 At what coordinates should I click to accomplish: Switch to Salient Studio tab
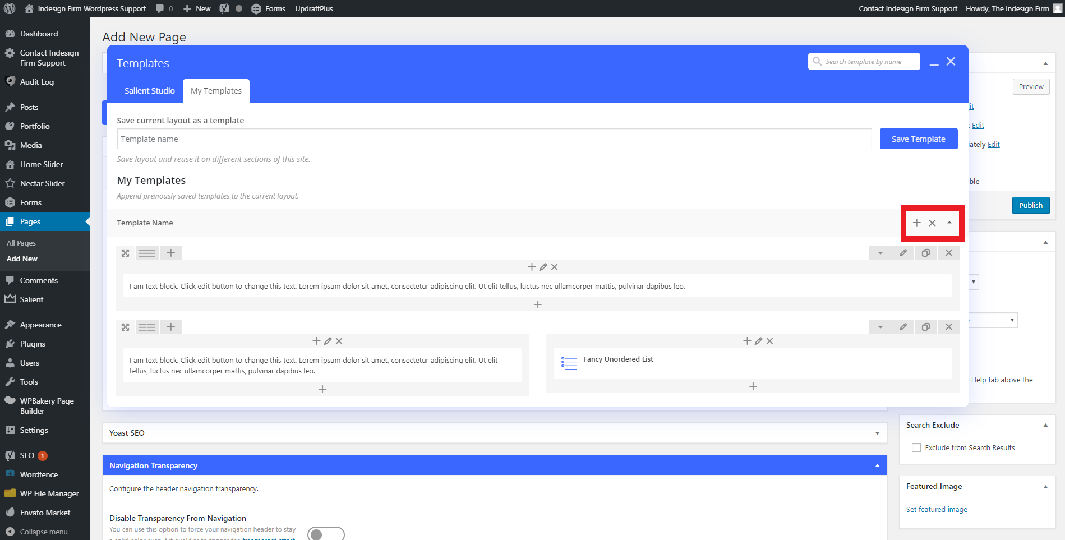149,91
